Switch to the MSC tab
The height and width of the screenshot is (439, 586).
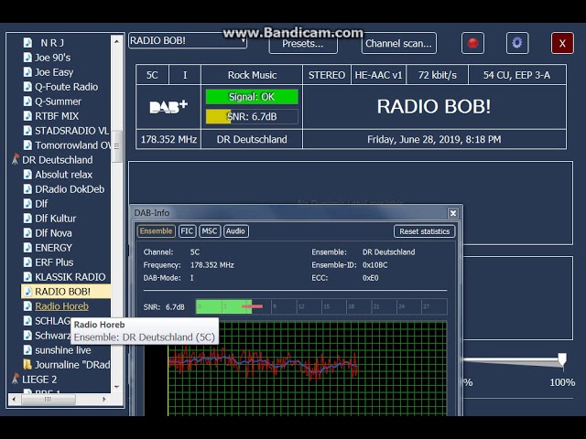(x=210, y=231)
